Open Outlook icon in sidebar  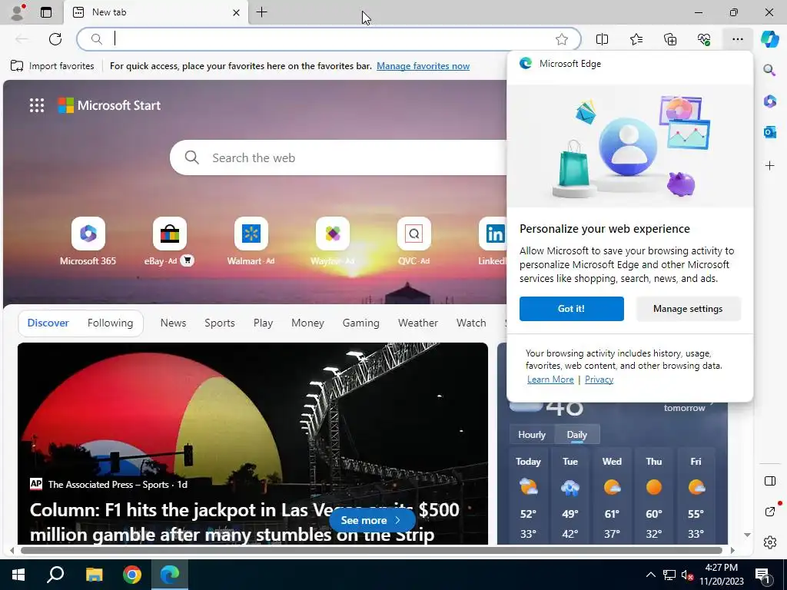point(769,132)
